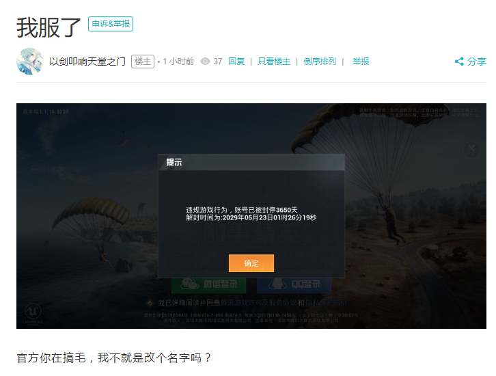
Task: Click text 账号已被封停3650天
Action: 266,210
